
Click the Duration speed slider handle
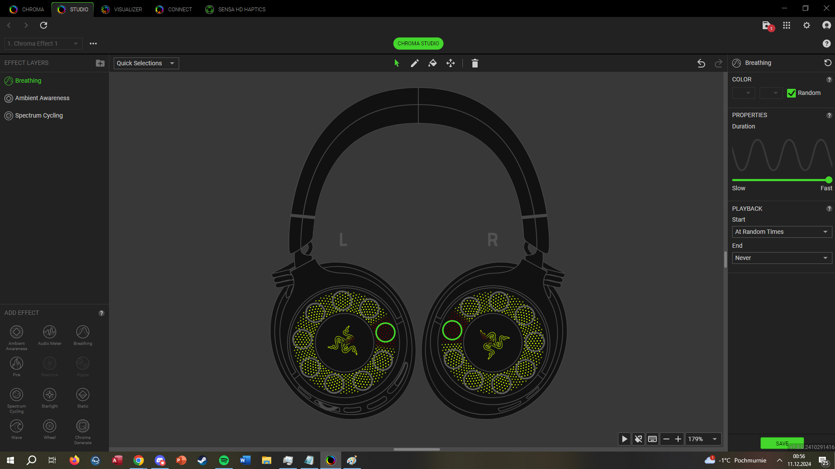[828, 180]
